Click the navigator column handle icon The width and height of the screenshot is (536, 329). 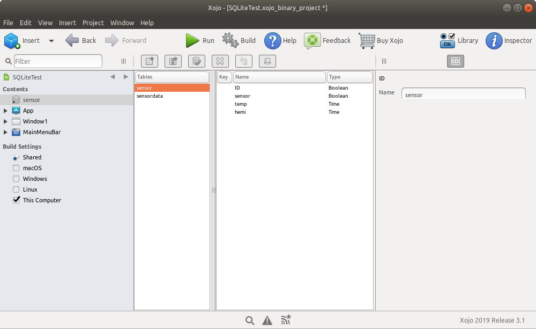point(123,61)
